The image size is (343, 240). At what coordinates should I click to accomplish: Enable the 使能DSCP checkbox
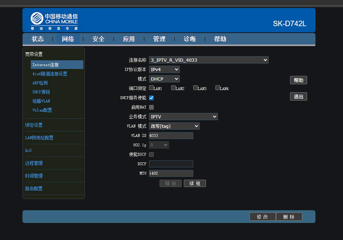(x=151, y=154)
